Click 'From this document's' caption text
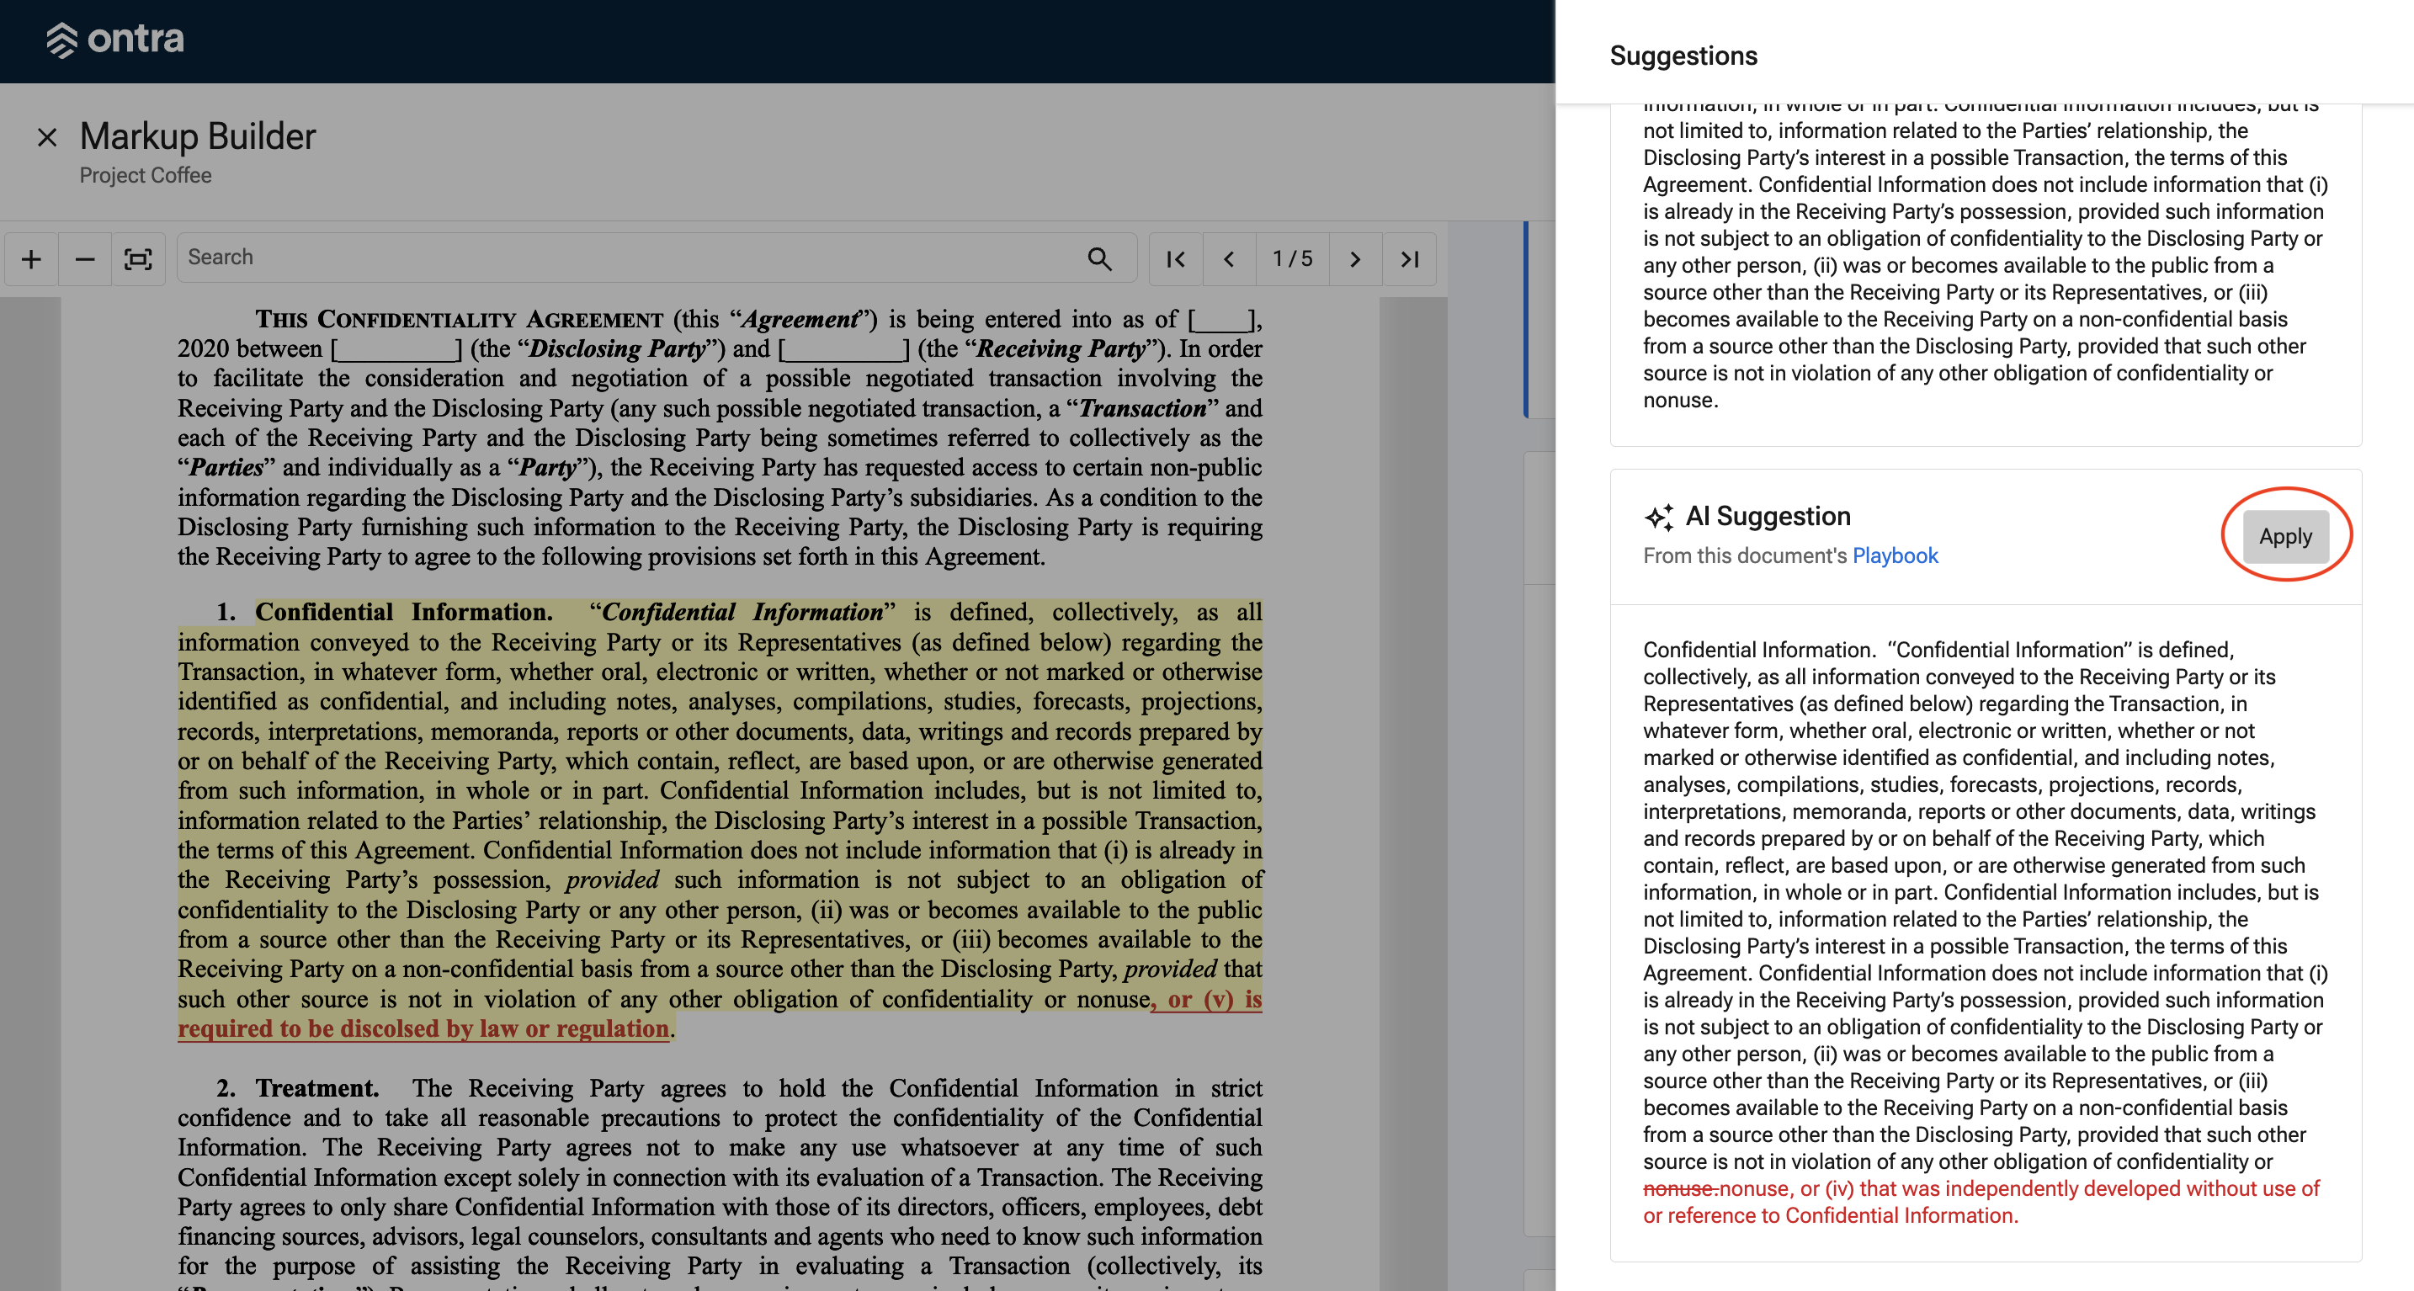 coord(1745,555)
